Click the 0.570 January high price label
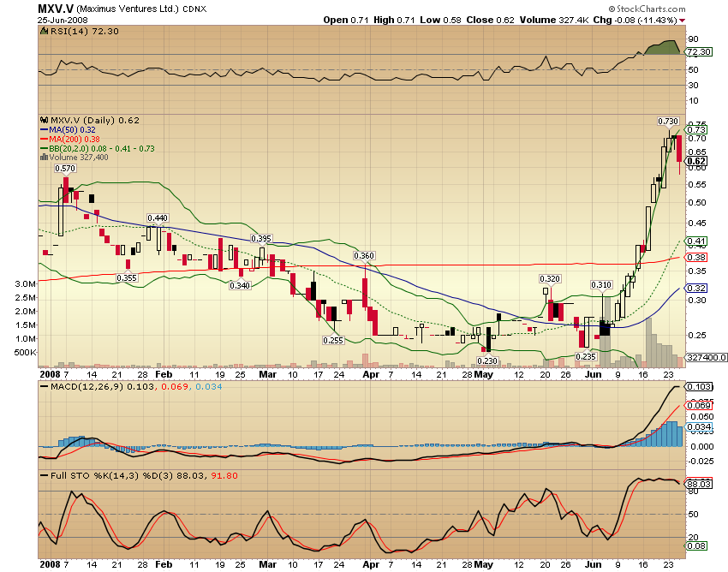The height and width of the screenshot is (572, 728). pyautogui.click(x=65, y=168)
